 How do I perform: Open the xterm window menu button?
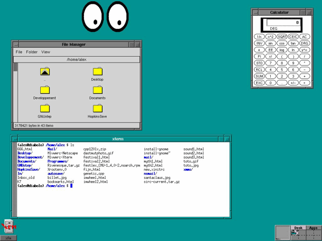coord(14,139)
